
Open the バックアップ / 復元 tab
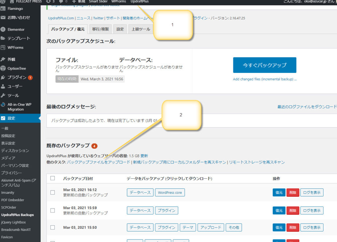[68, 29]
